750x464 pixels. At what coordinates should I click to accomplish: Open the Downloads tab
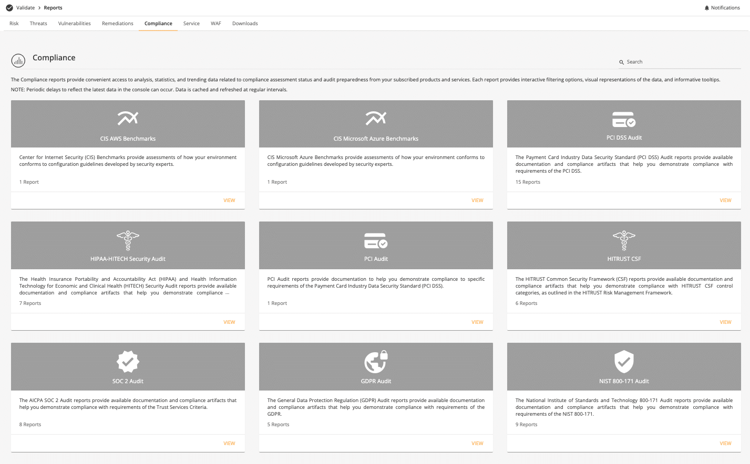(x=245, y=24)
